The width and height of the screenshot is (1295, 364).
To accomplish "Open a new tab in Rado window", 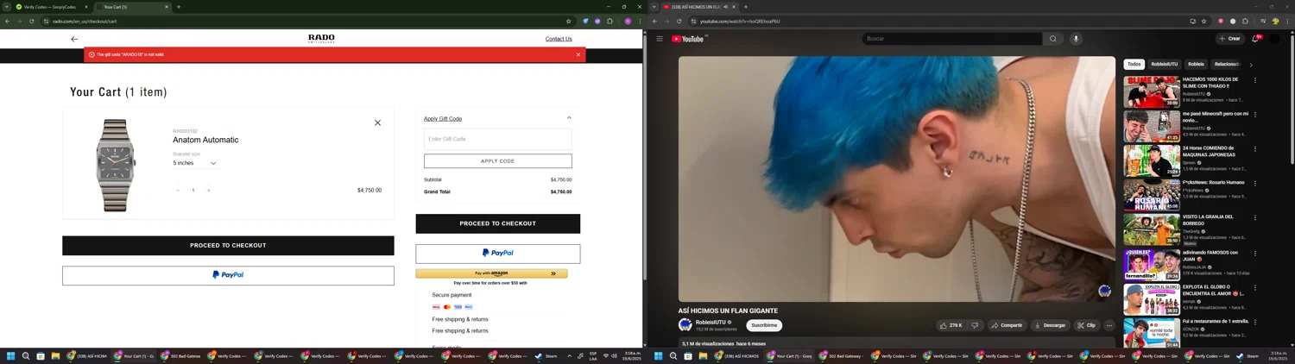I will point(179,7).
